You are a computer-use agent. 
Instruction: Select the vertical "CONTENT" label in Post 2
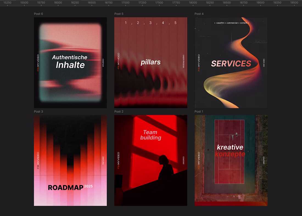click(183, 160)
